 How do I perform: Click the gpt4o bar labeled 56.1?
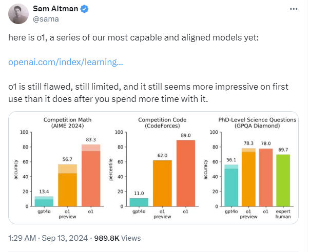pos(231,185)
